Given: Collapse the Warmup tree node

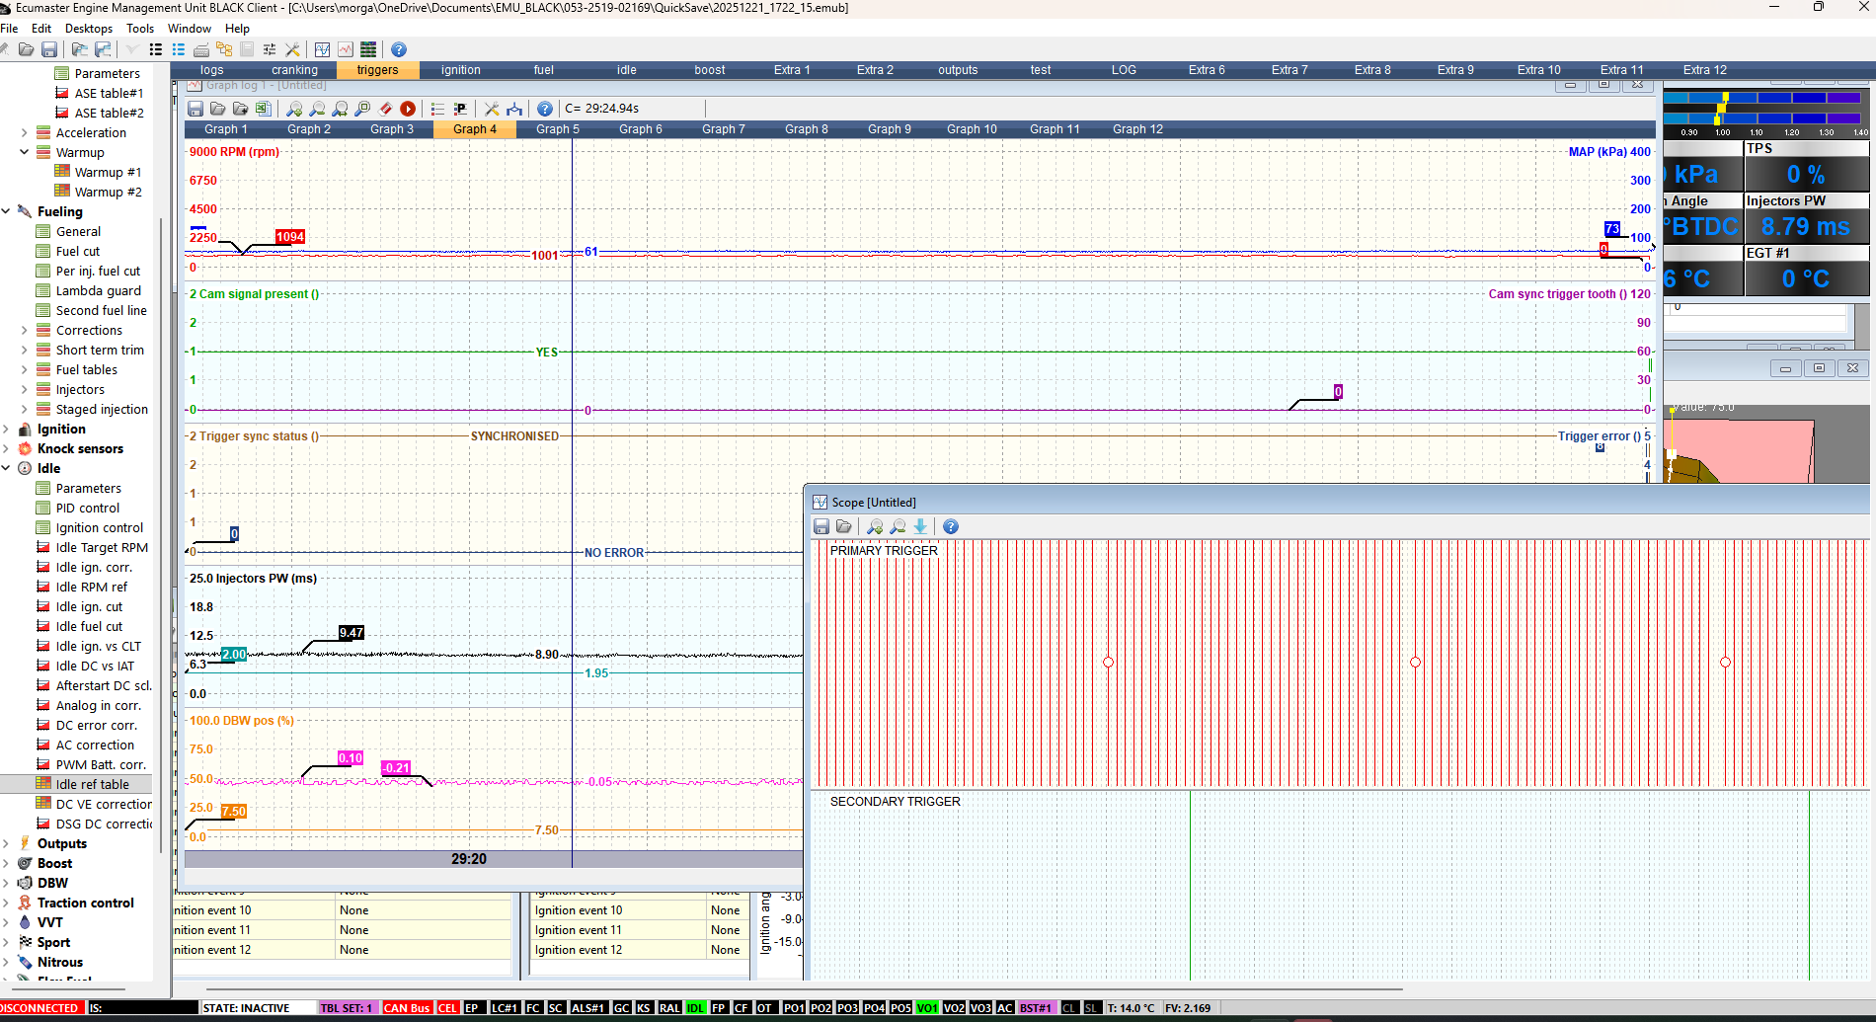Looking at the screenshot, I should [x=25, y=152].
